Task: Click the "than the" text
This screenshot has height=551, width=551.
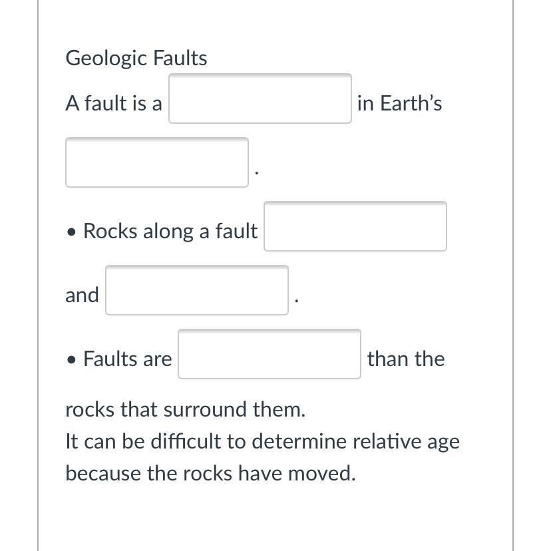Action: tap(405, 359)
